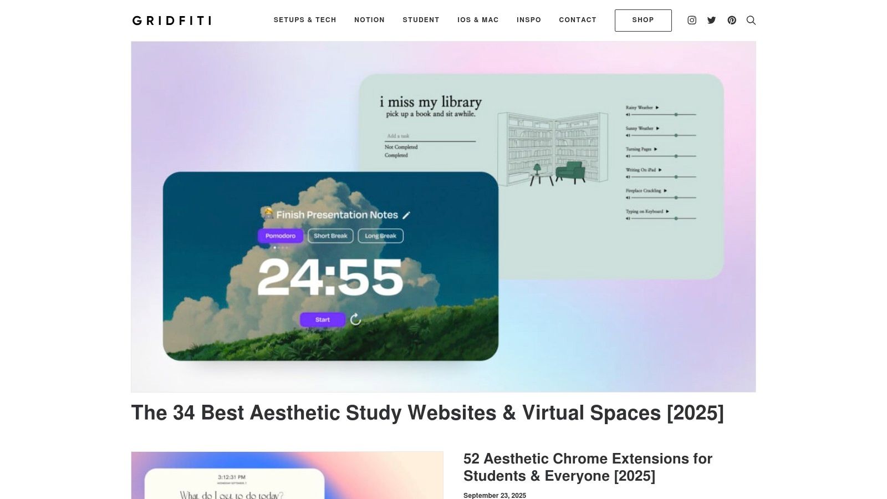Switch to Short Break mode

click(x=330, y=236)
